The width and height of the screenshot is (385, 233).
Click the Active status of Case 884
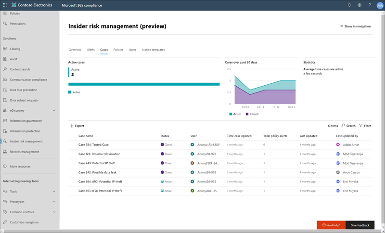tap(166, 181)
